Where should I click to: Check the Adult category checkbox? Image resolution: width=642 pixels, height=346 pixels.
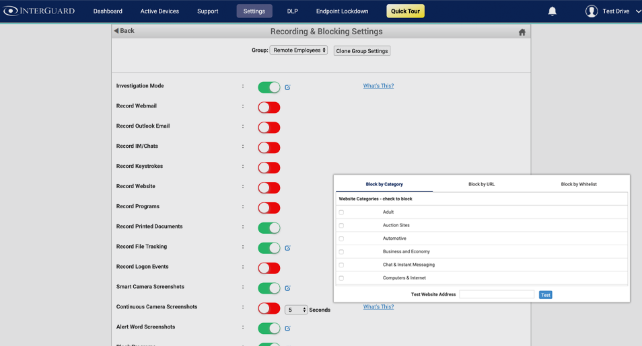[x=341, y=212]
